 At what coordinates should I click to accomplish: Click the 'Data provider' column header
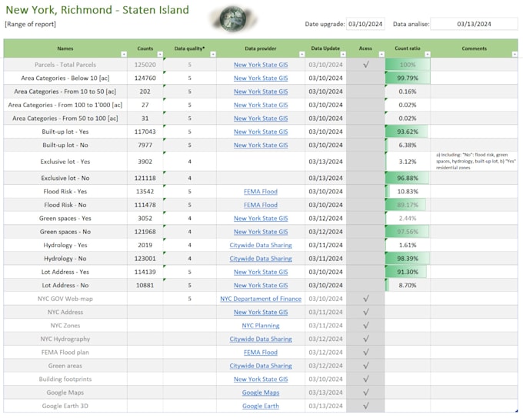pyautogui.click(x=261, y=48)
